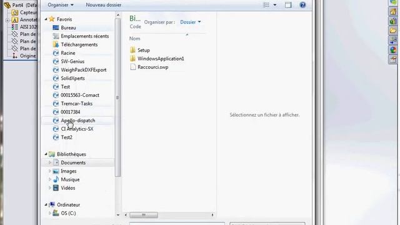Open WeighPackDXFExport favorite
400x225 pixels.
click(x=83, y=69)
